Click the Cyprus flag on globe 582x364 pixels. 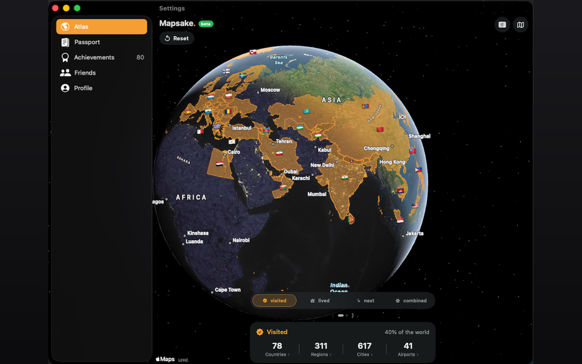coord(232,142)
